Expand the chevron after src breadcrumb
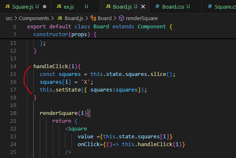Viewport: 236px width, 158px height. [16, 18]
